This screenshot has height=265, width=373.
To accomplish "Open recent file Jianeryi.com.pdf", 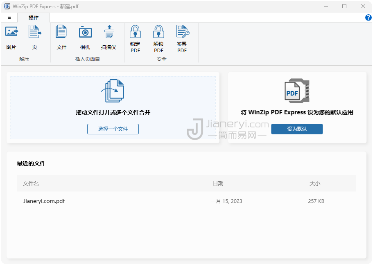I will click(44, 201).
